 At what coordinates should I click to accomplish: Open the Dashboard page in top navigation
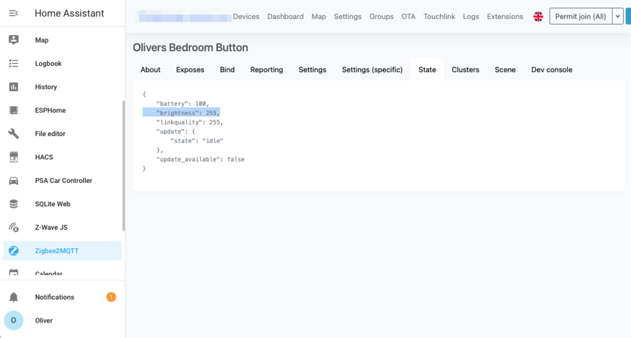point(285,17)
